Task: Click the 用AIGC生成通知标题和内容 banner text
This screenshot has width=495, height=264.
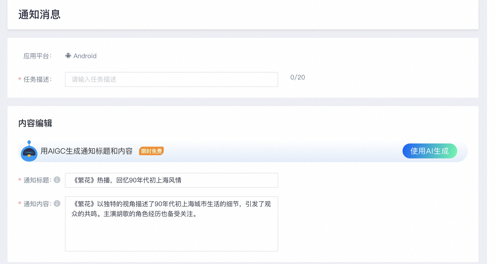Action: (x=87, y=151)
